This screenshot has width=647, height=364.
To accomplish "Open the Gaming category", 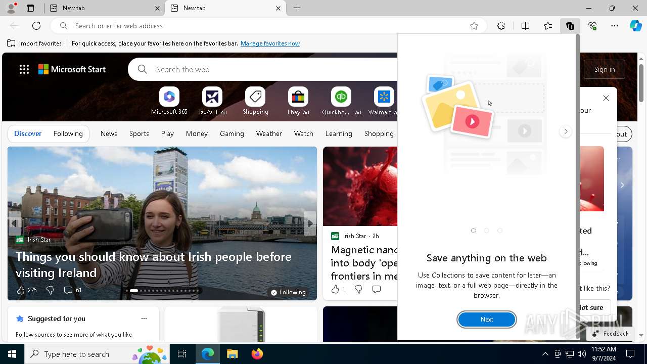I will (232, 133).
